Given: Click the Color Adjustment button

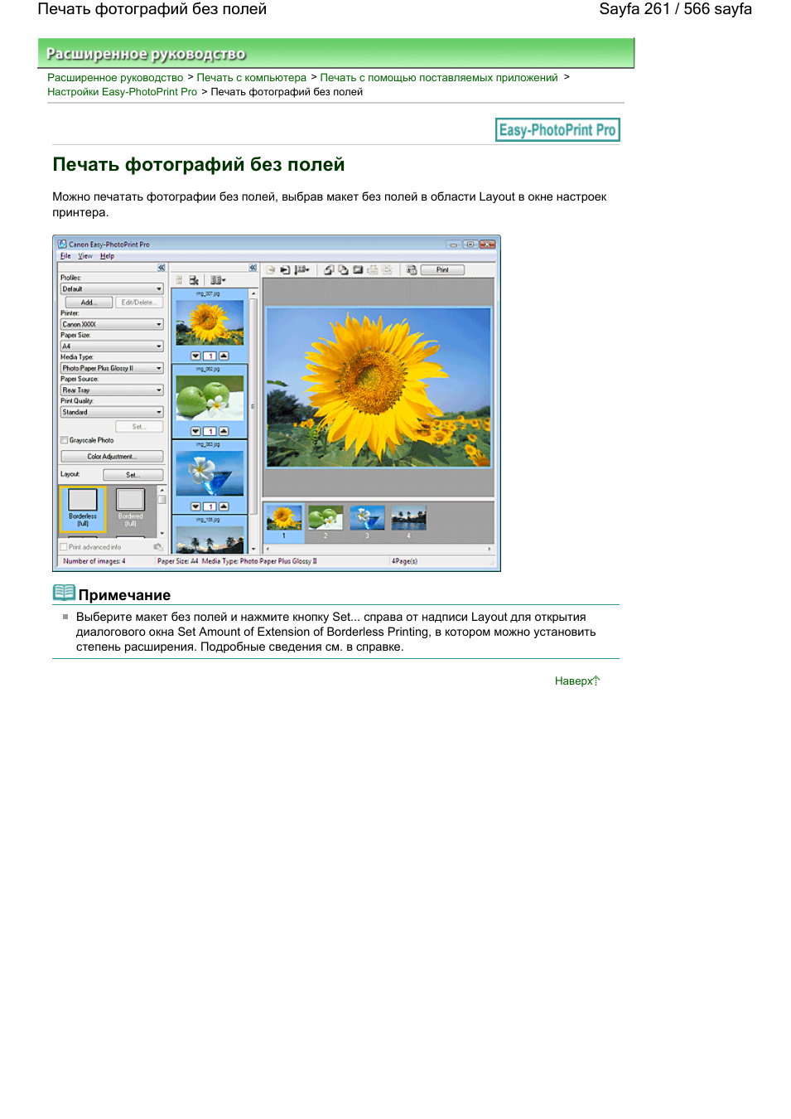Looking at the screenshot, I should point(112,457).
